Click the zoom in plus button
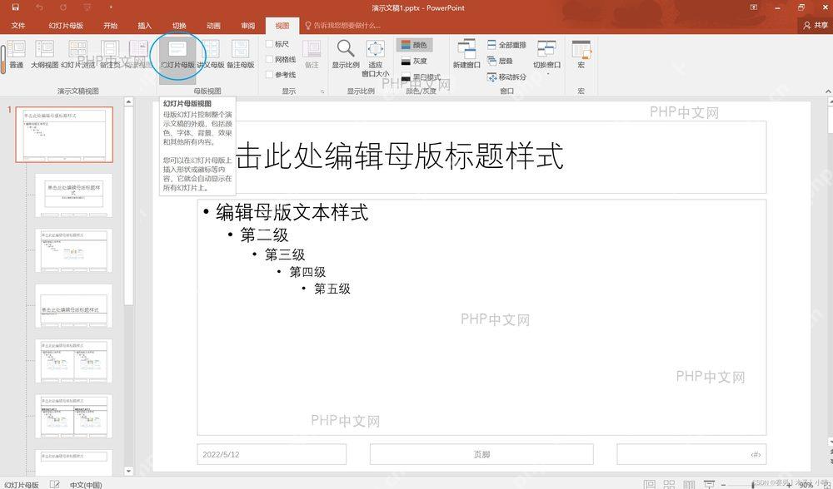The image size is (833, 489). coord(788,484)
